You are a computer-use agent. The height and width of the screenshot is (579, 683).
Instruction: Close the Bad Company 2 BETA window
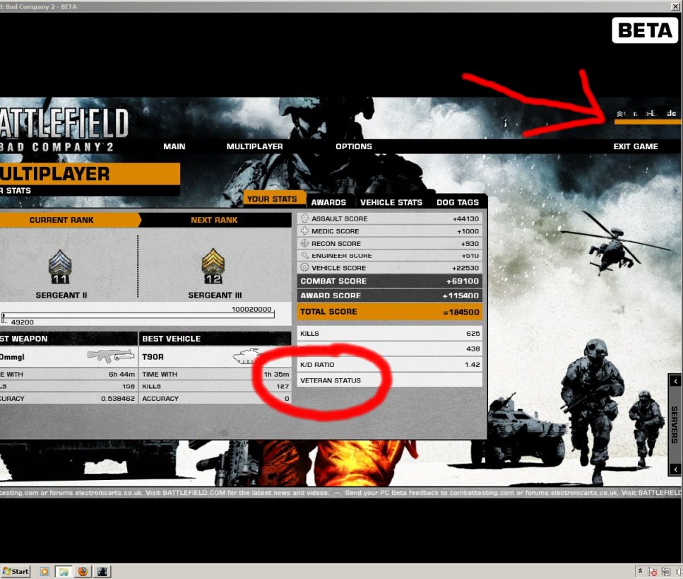(675, 6)
